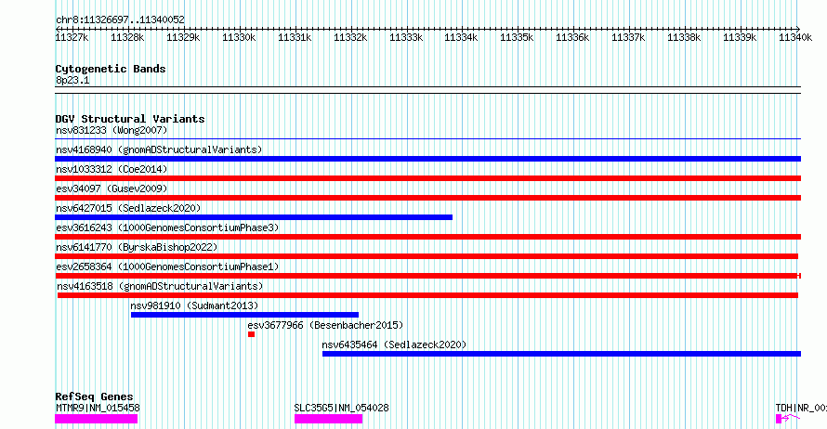This screenshot has height=429, width=827.
Task: Click the 11333k ruler tick label
Action: point(406,37)
